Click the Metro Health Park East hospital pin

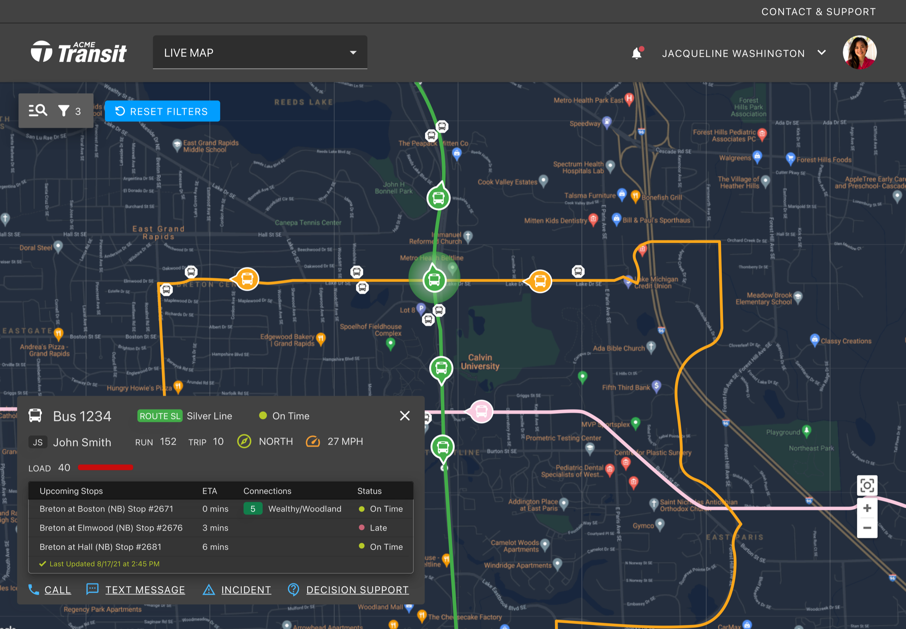[x=629, y=99]
